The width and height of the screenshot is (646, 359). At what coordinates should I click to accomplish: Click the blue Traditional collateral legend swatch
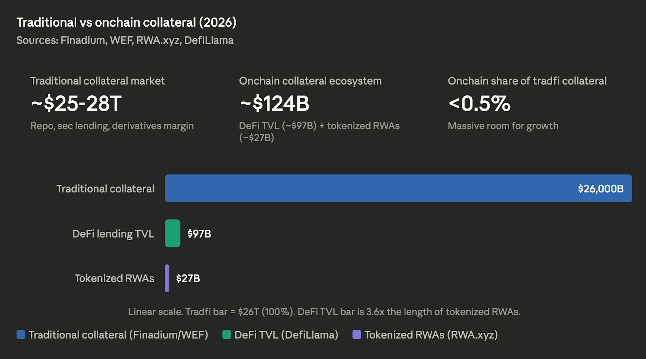point(21,335)
